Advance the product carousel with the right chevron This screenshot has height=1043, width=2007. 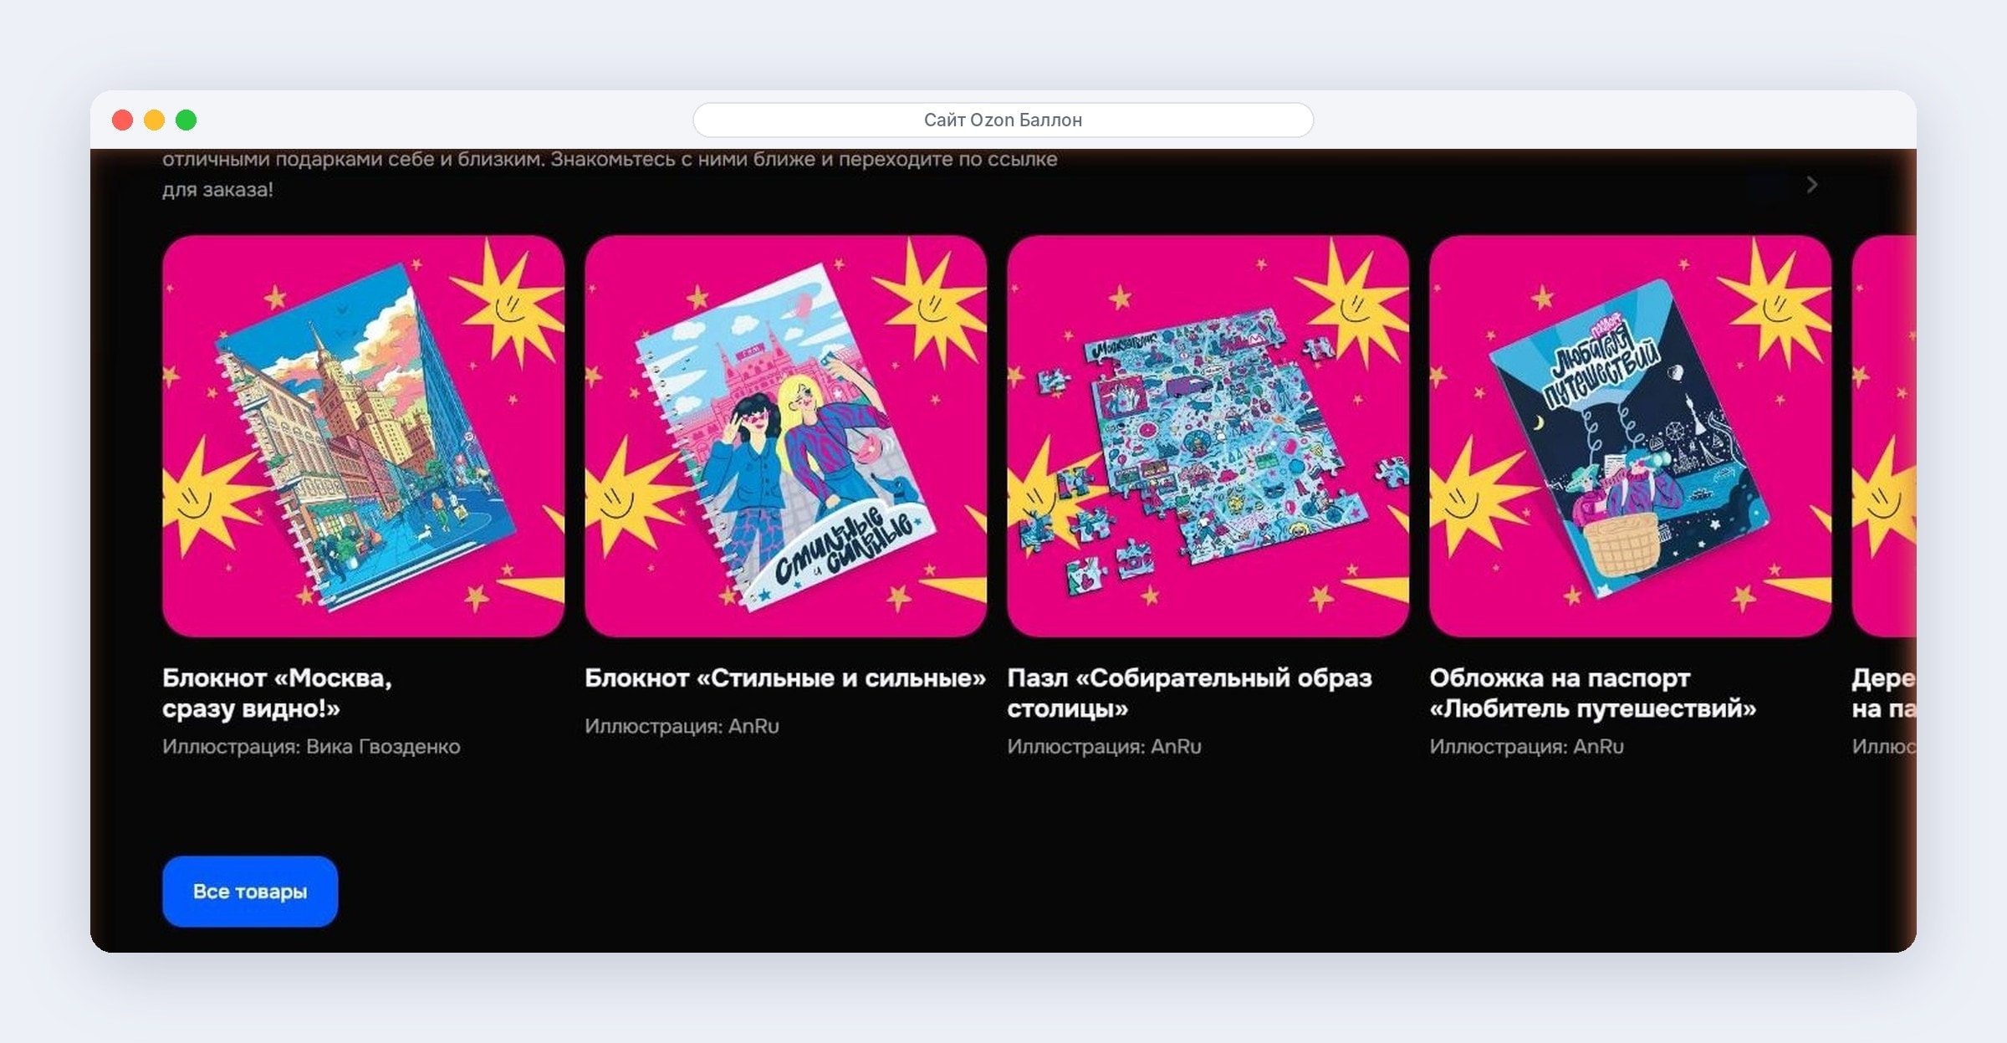[x=1811, y=185]
